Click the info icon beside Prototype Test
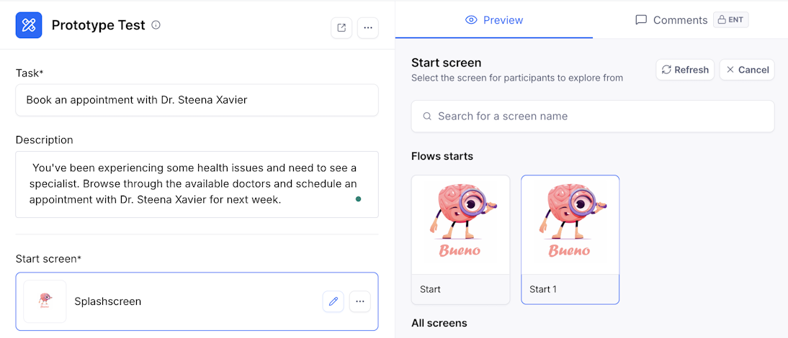 [156, 24]
